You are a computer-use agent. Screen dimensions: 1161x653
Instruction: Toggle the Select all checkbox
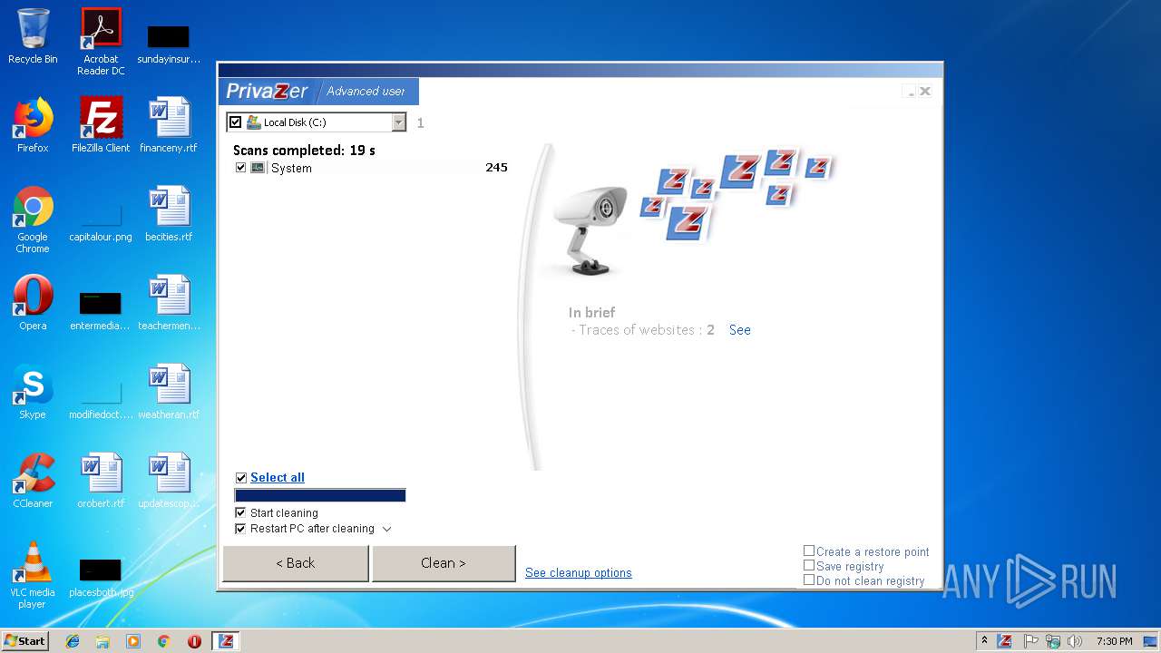241,478
